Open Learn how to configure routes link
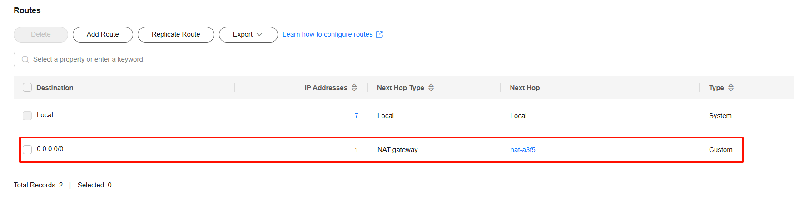 coord(328,34)
